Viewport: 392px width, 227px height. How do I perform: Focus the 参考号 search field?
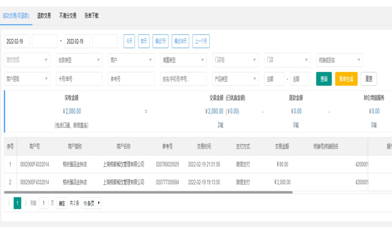pos(131,79)
